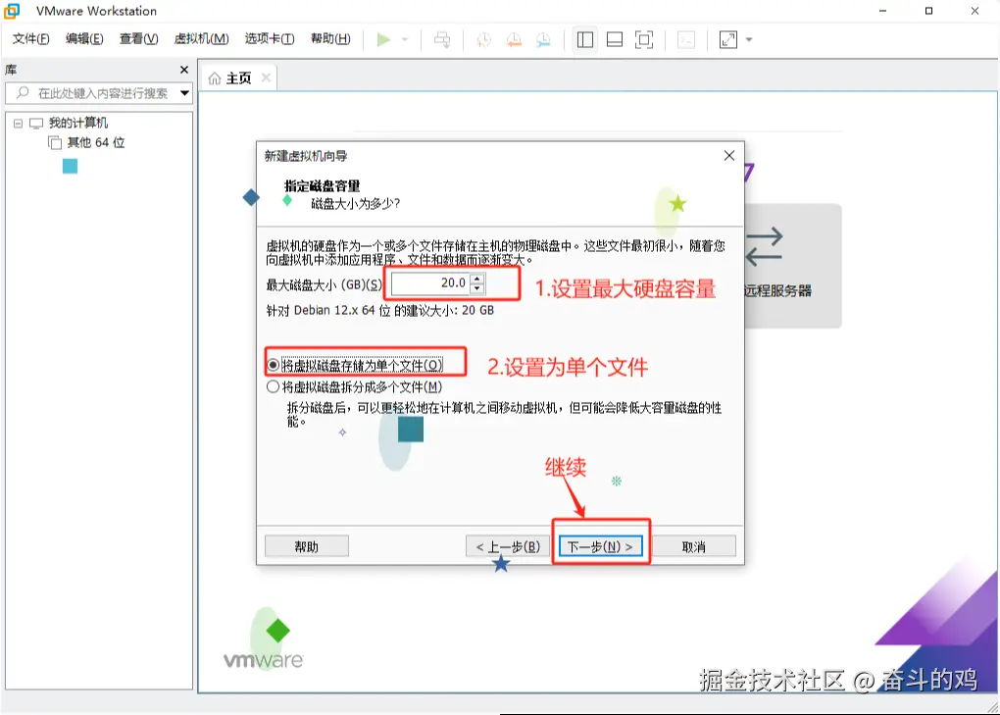Toggle the thumbnail bar view icon

tap(614, 39)
